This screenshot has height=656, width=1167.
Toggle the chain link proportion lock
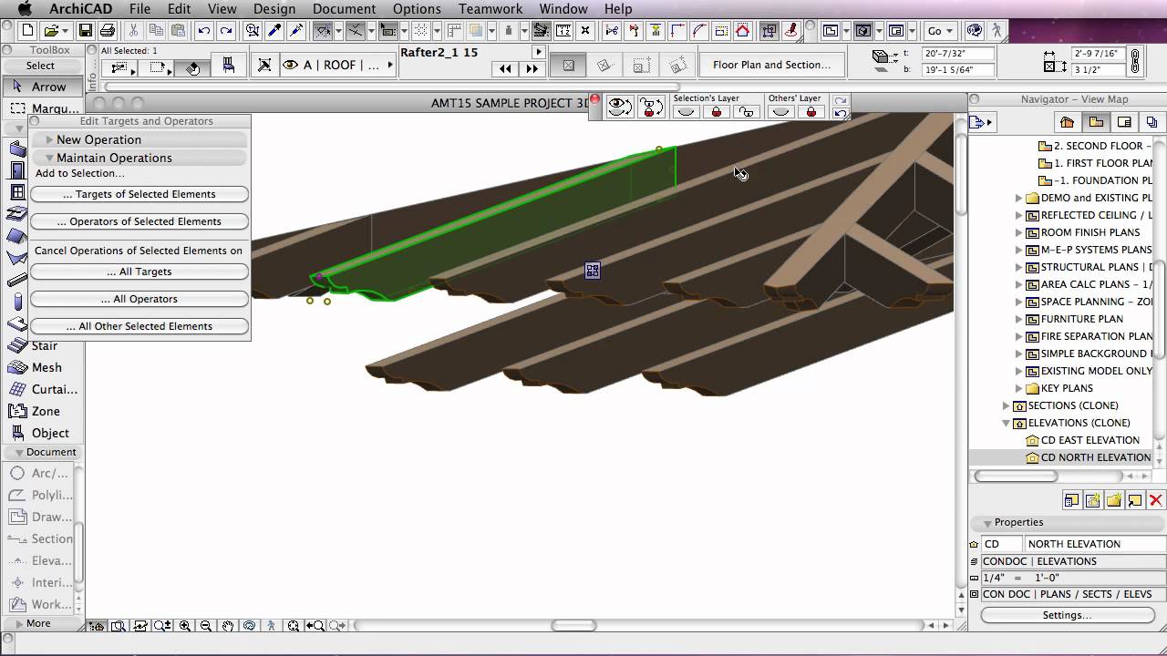pyautogui.click(x=1135, y=61)
